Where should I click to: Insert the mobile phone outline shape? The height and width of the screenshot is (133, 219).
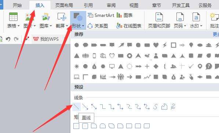(x=94, y=56)
